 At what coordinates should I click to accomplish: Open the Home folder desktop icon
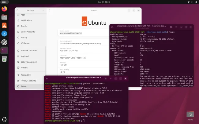point(190,115)
